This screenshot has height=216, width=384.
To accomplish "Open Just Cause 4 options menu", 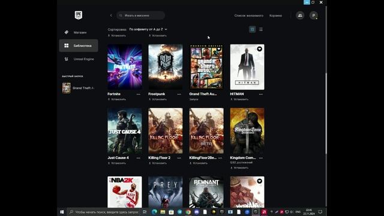I will coord(139,158).
